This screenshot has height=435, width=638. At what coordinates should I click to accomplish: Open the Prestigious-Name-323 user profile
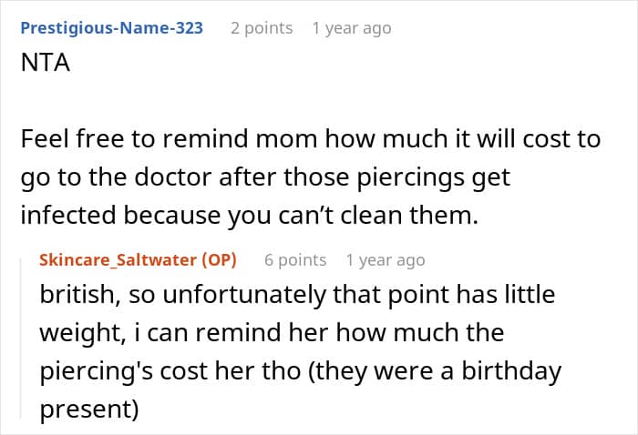pyautogui.click(x=111, y=28)
